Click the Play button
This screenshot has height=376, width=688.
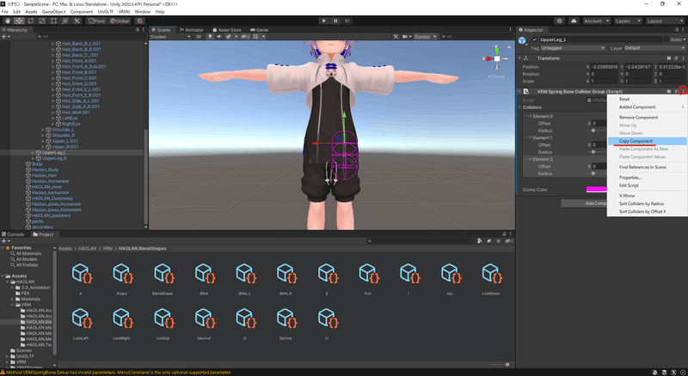[324, 21]
